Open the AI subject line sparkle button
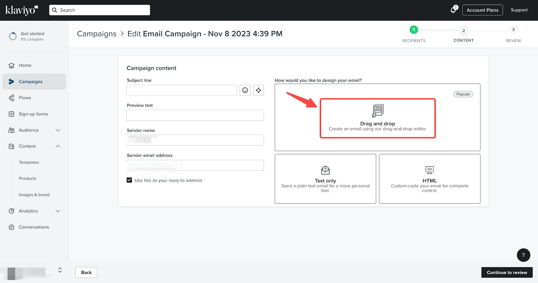Image resolution: width=538 pixels, height=283 pixels. 259,90
